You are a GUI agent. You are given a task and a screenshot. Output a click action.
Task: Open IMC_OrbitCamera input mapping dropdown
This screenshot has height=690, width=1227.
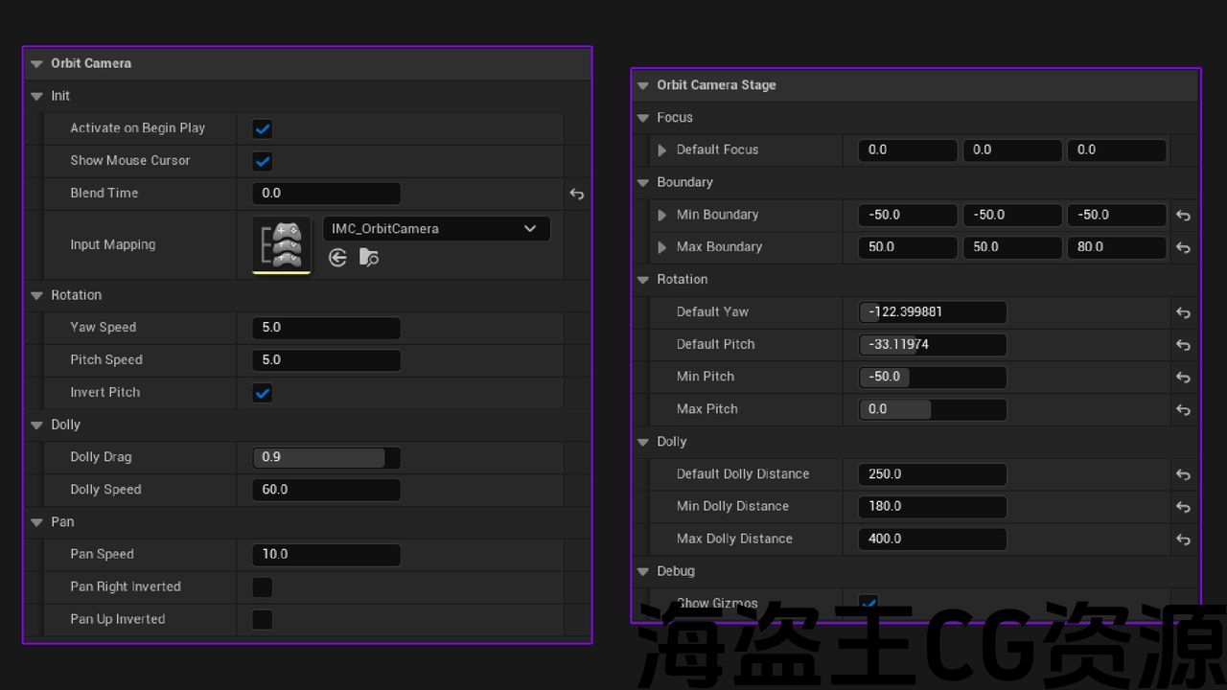[436, 229]
